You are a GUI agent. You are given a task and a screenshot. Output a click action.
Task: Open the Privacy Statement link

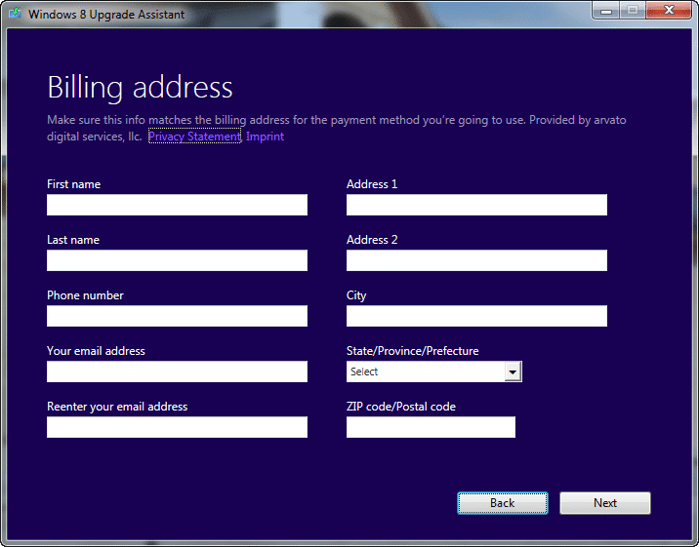194,137
